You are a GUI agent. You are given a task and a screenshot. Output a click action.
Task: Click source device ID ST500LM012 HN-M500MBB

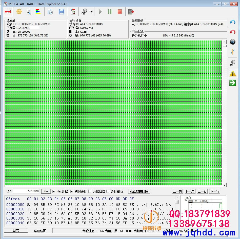click(x=34, y=24)
